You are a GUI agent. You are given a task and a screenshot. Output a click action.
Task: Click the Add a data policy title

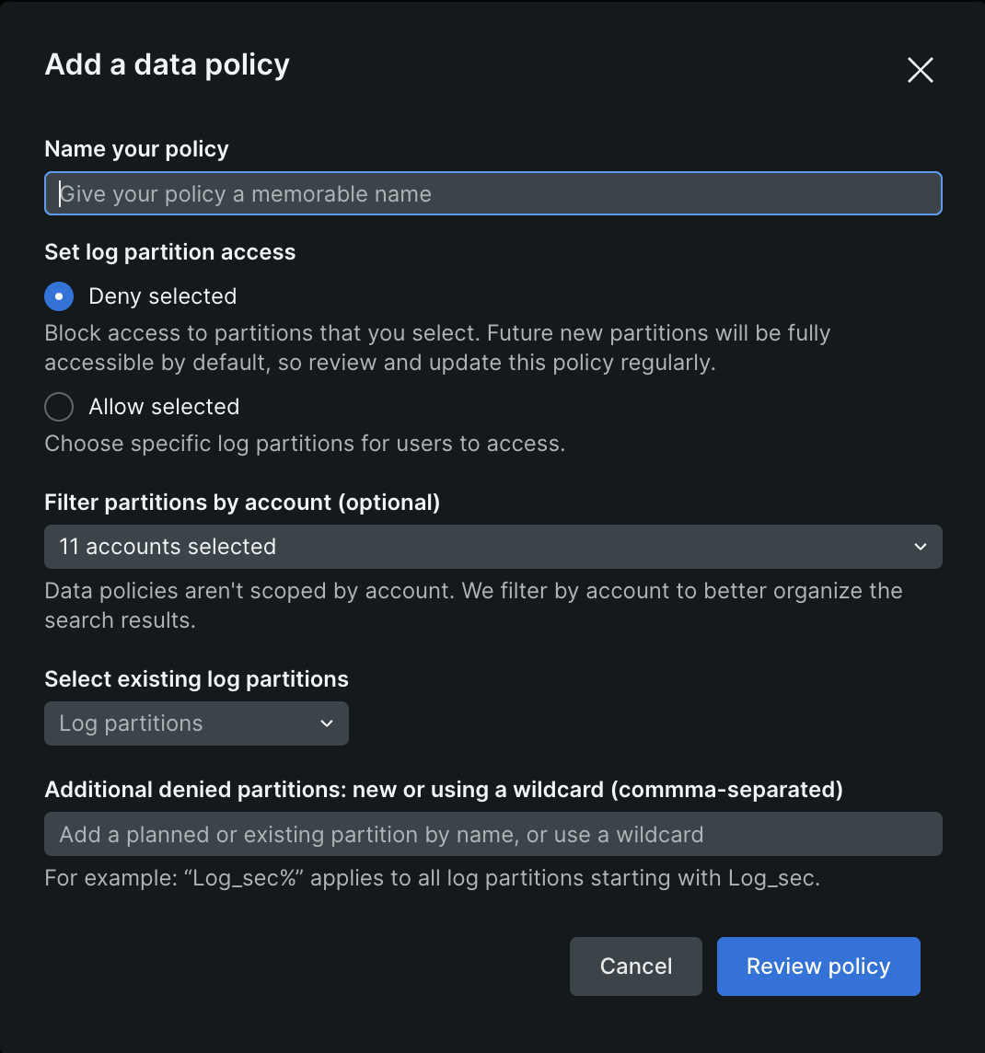click(167, 64)
